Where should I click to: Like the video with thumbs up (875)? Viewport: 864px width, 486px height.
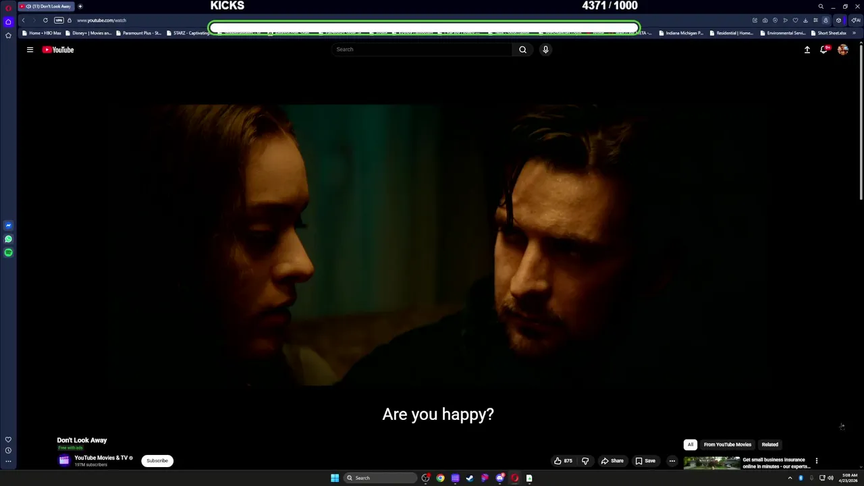pos(563,461)
